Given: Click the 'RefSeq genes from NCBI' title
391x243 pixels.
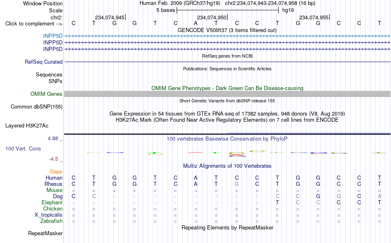Looking at the screenshot, I should (227, 56).
